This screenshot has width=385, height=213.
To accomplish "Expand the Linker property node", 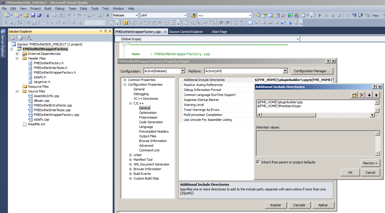I will 131,155.
